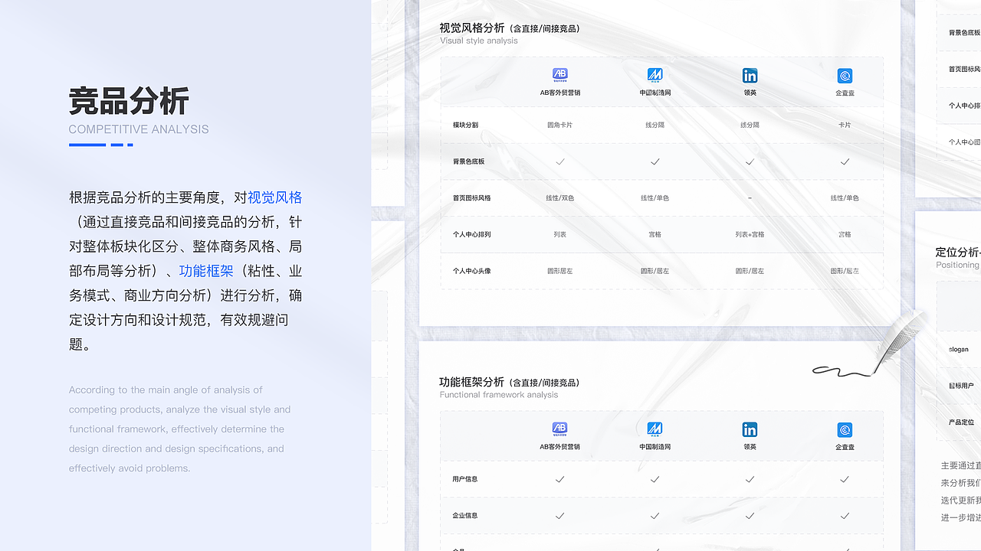981x551 pixels.
Task: Select the 用户信息 row label
Action: [465, 479]
